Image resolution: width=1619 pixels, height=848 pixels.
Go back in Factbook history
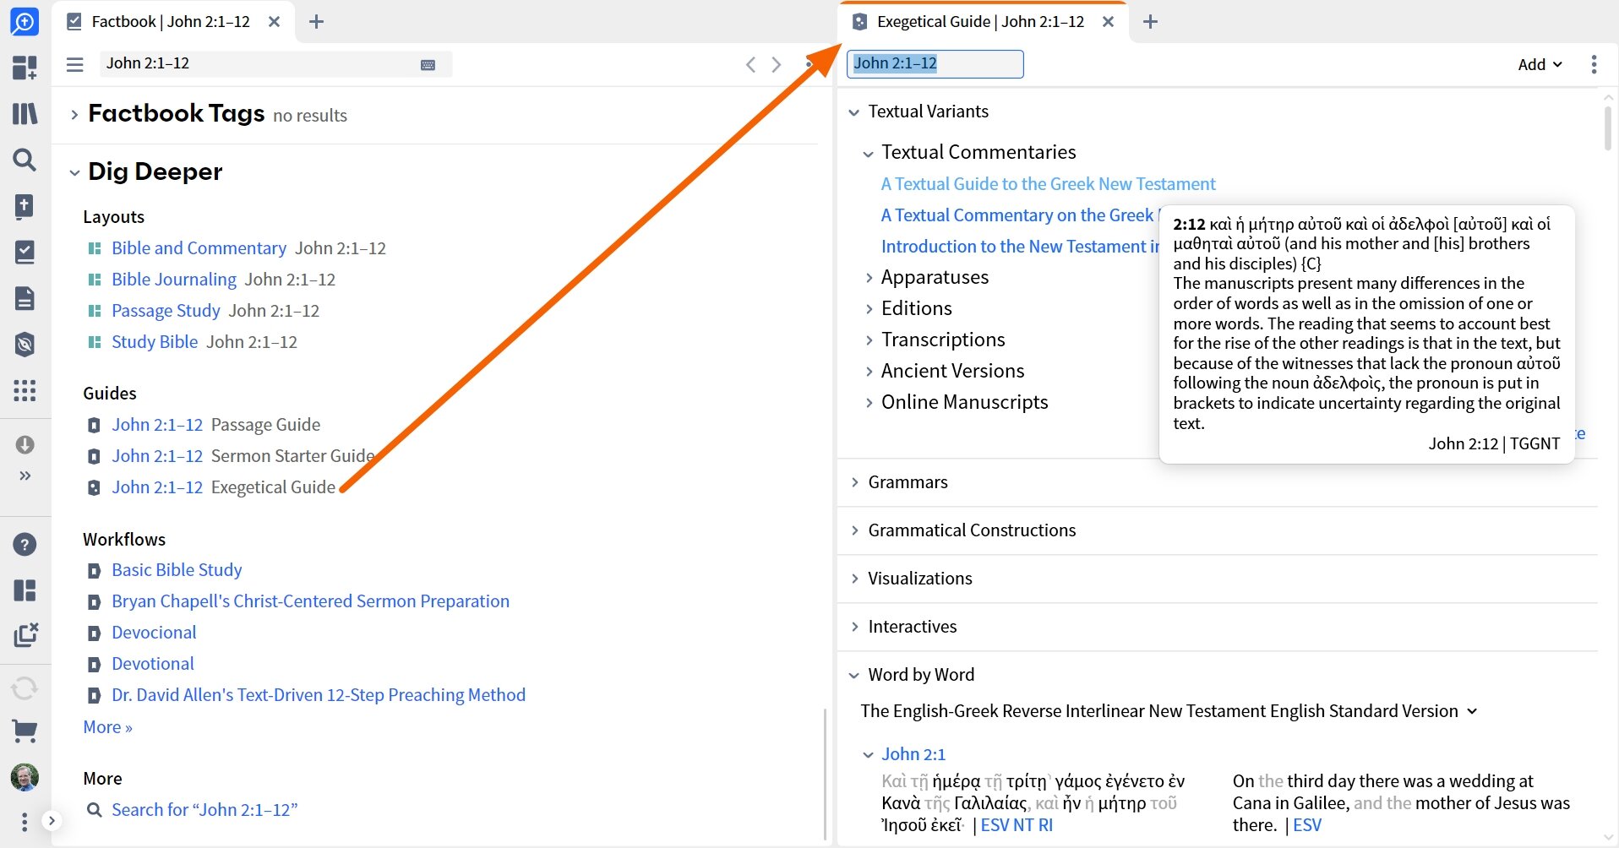750,64
